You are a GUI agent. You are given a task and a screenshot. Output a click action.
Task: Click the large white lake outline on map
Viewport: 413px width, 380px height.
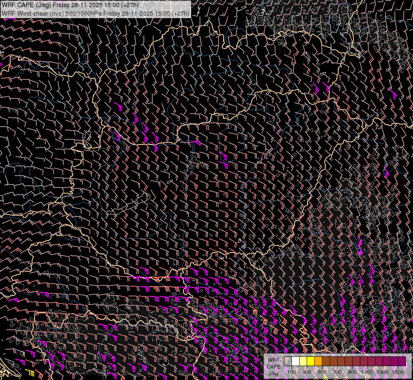128,204
